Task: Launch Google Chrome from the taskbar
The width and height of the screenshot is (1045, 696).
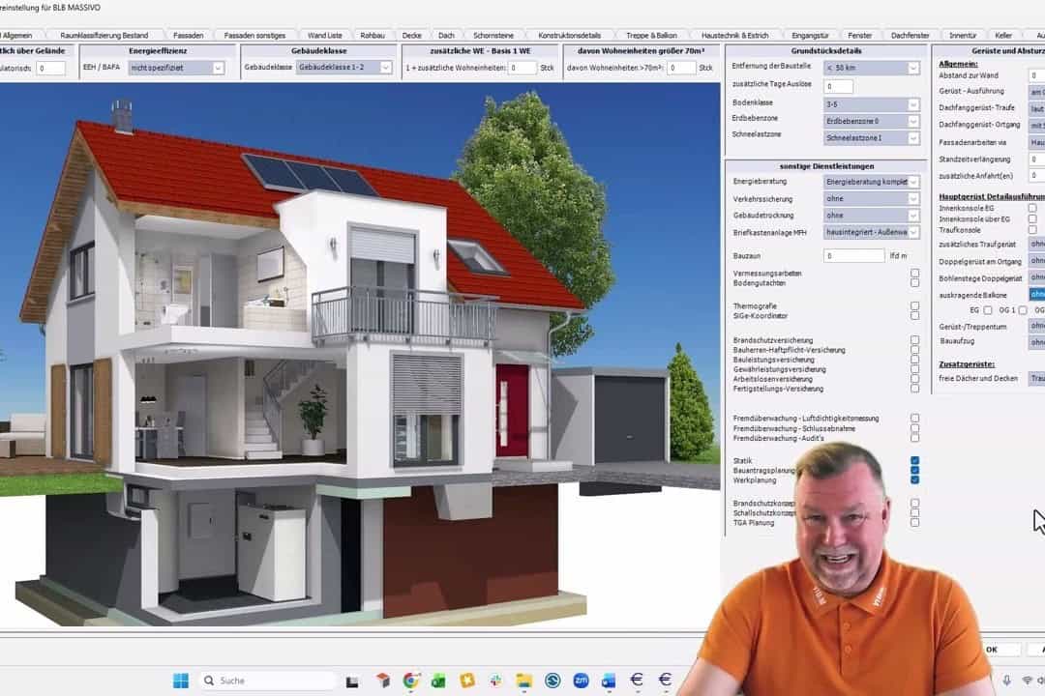Action: pyautogui.click(x=411, y=681)
